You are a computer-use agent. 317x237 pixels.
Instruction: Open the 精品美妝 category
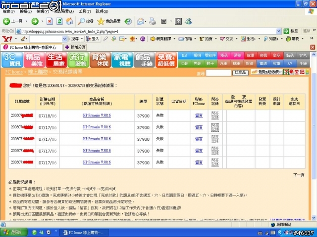[x=34, y=60]
